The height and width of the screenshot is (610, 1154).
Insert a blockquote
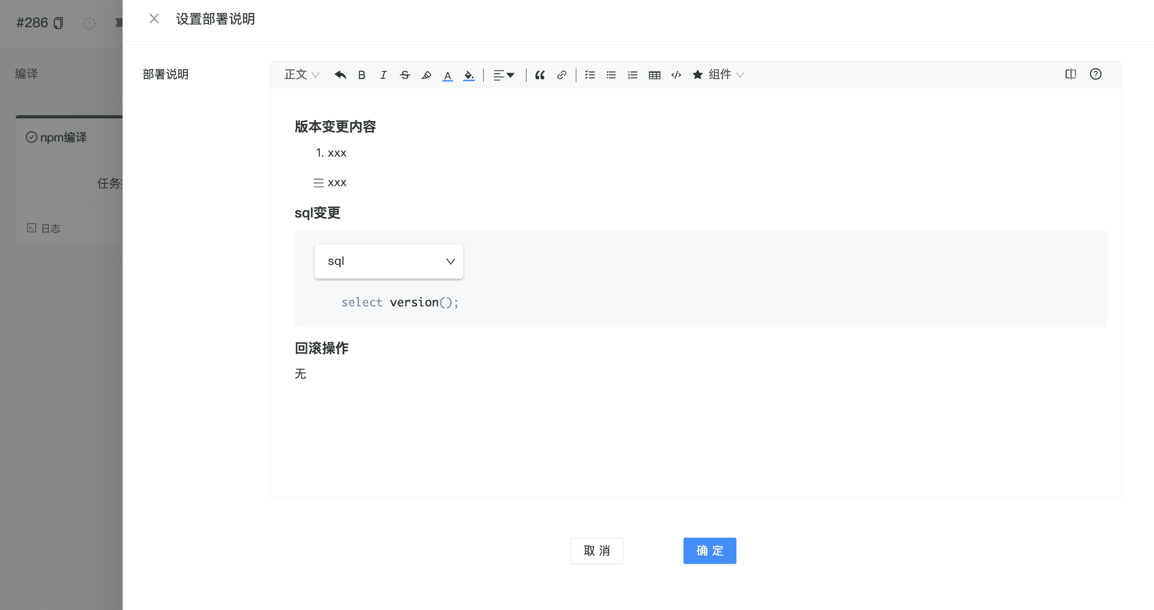pyautogui.click(x=540, y=75)
